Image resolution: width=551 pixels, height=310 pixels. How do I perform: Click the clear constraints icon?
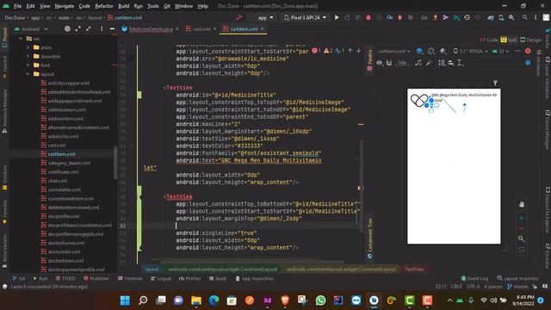pyautogui.click(x=418, y=63)
